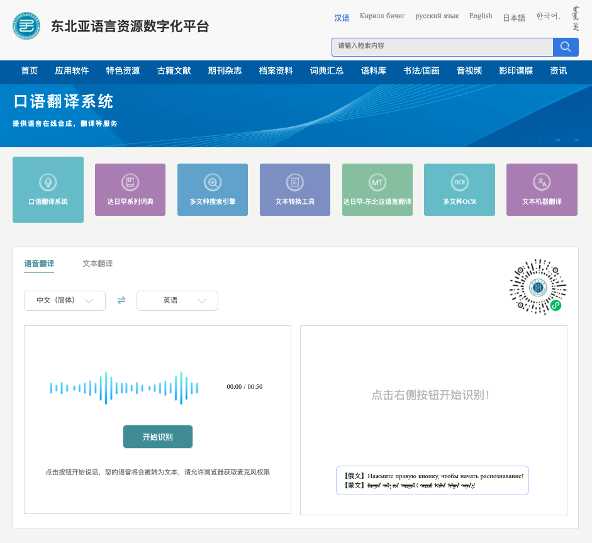Expand the 英语 target language dropdown
Screen dimensions: 592x543
click(x=177, y=300)
